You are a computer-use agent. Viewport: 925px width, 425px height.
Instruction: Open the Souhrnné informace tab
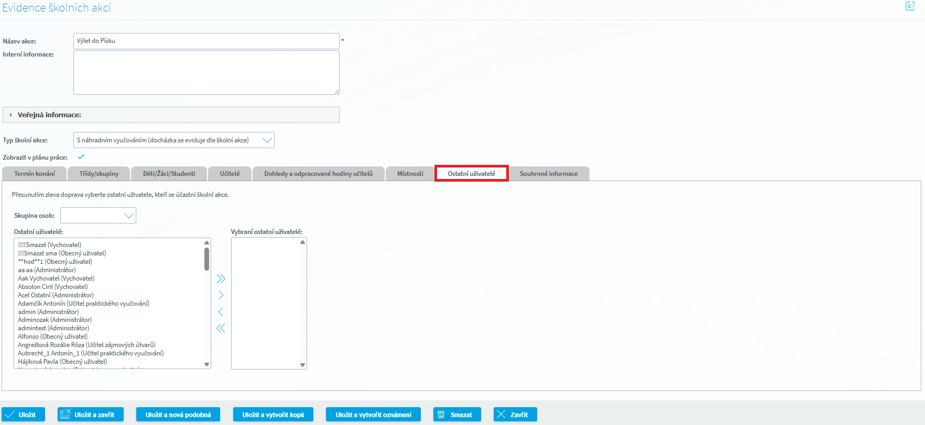click(548, 174)
